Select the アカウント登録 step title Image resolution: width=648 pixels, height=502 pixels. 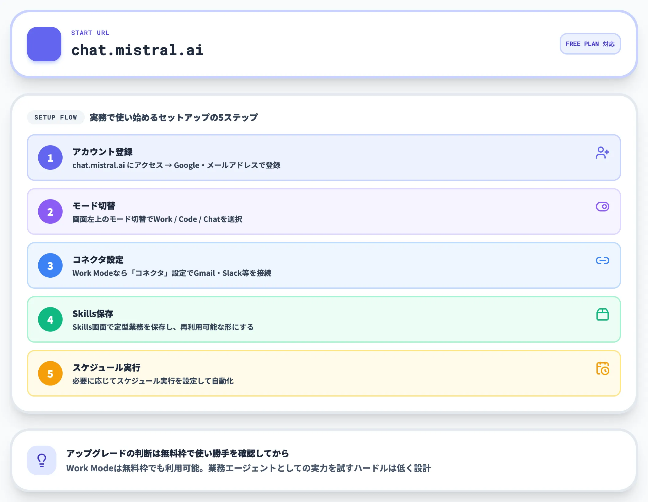coord(102,152)
